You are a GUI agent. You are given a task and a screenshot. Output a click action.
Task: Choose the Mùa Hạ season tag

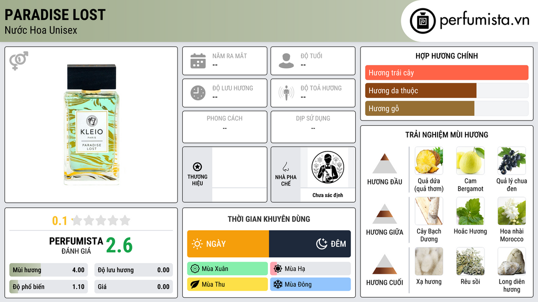pos(311,269)
